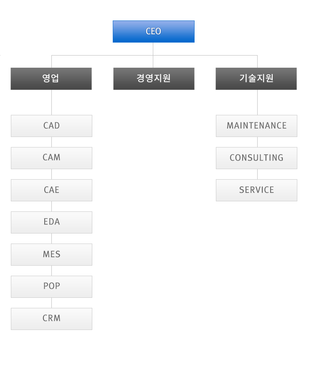This screenshot has height=373, width=309.
Task: Open the SERVICE box
Action: (256, 190)
